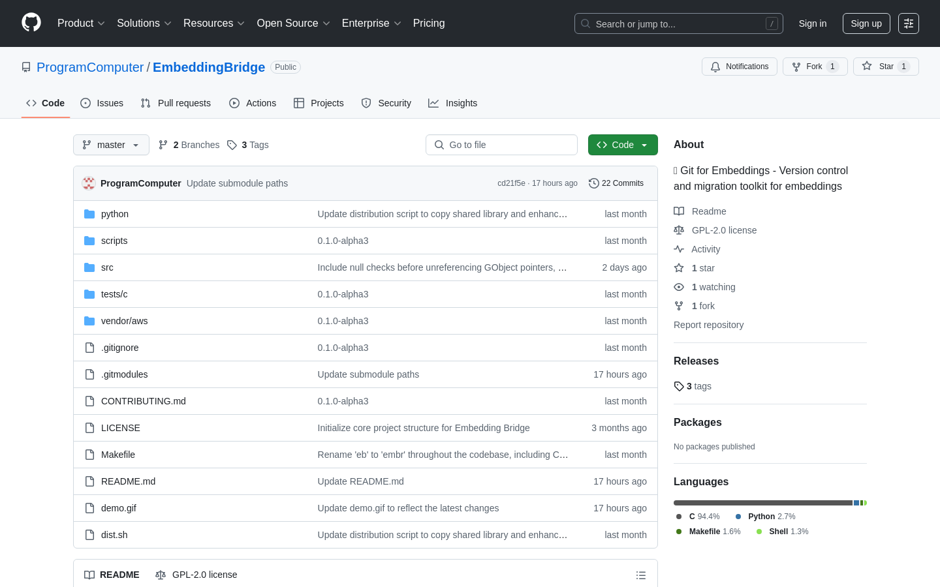Click the Python 2.7% language entry
The height and width of the screenshot is (587, 940).
[765, 517]
